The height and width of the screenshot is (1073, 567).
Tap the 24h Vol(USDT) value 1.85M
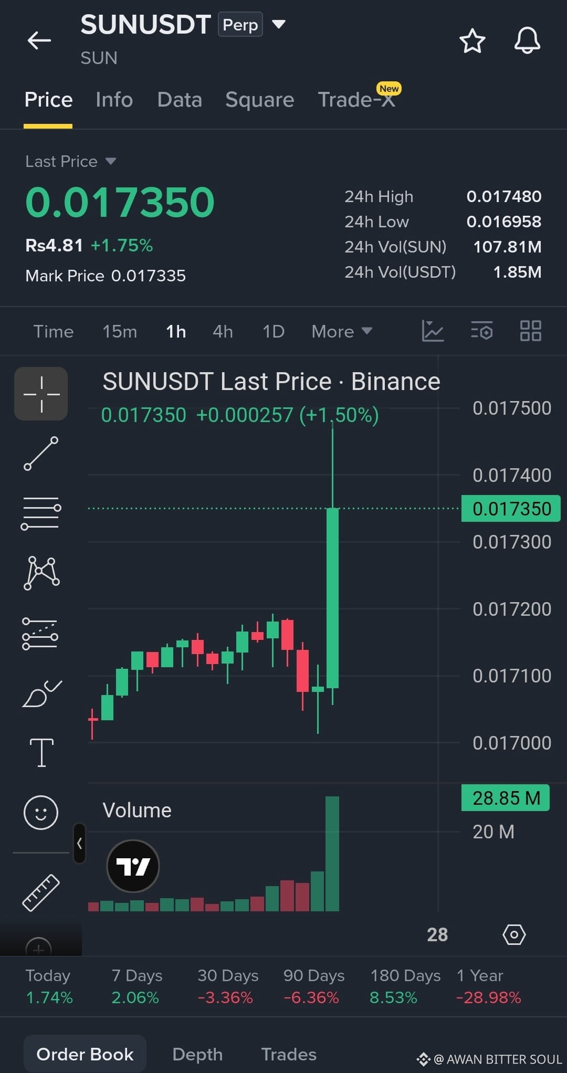click(x=517, y=272)
